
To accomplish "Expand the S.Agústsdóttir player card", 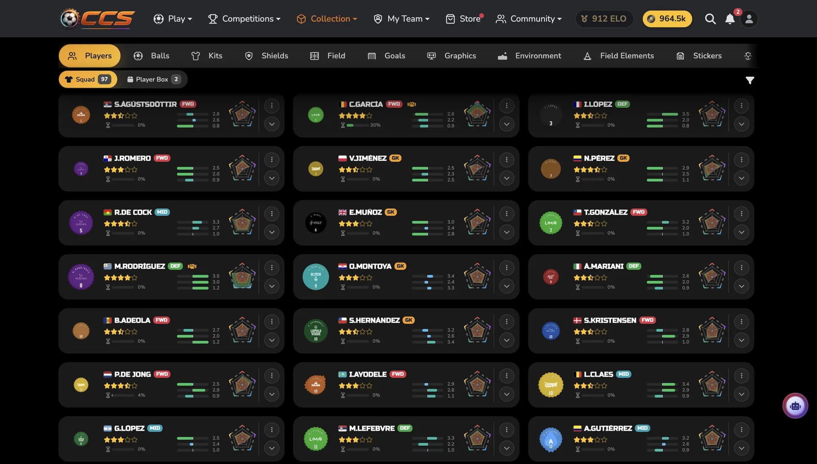I will click(x=271, y=124).
